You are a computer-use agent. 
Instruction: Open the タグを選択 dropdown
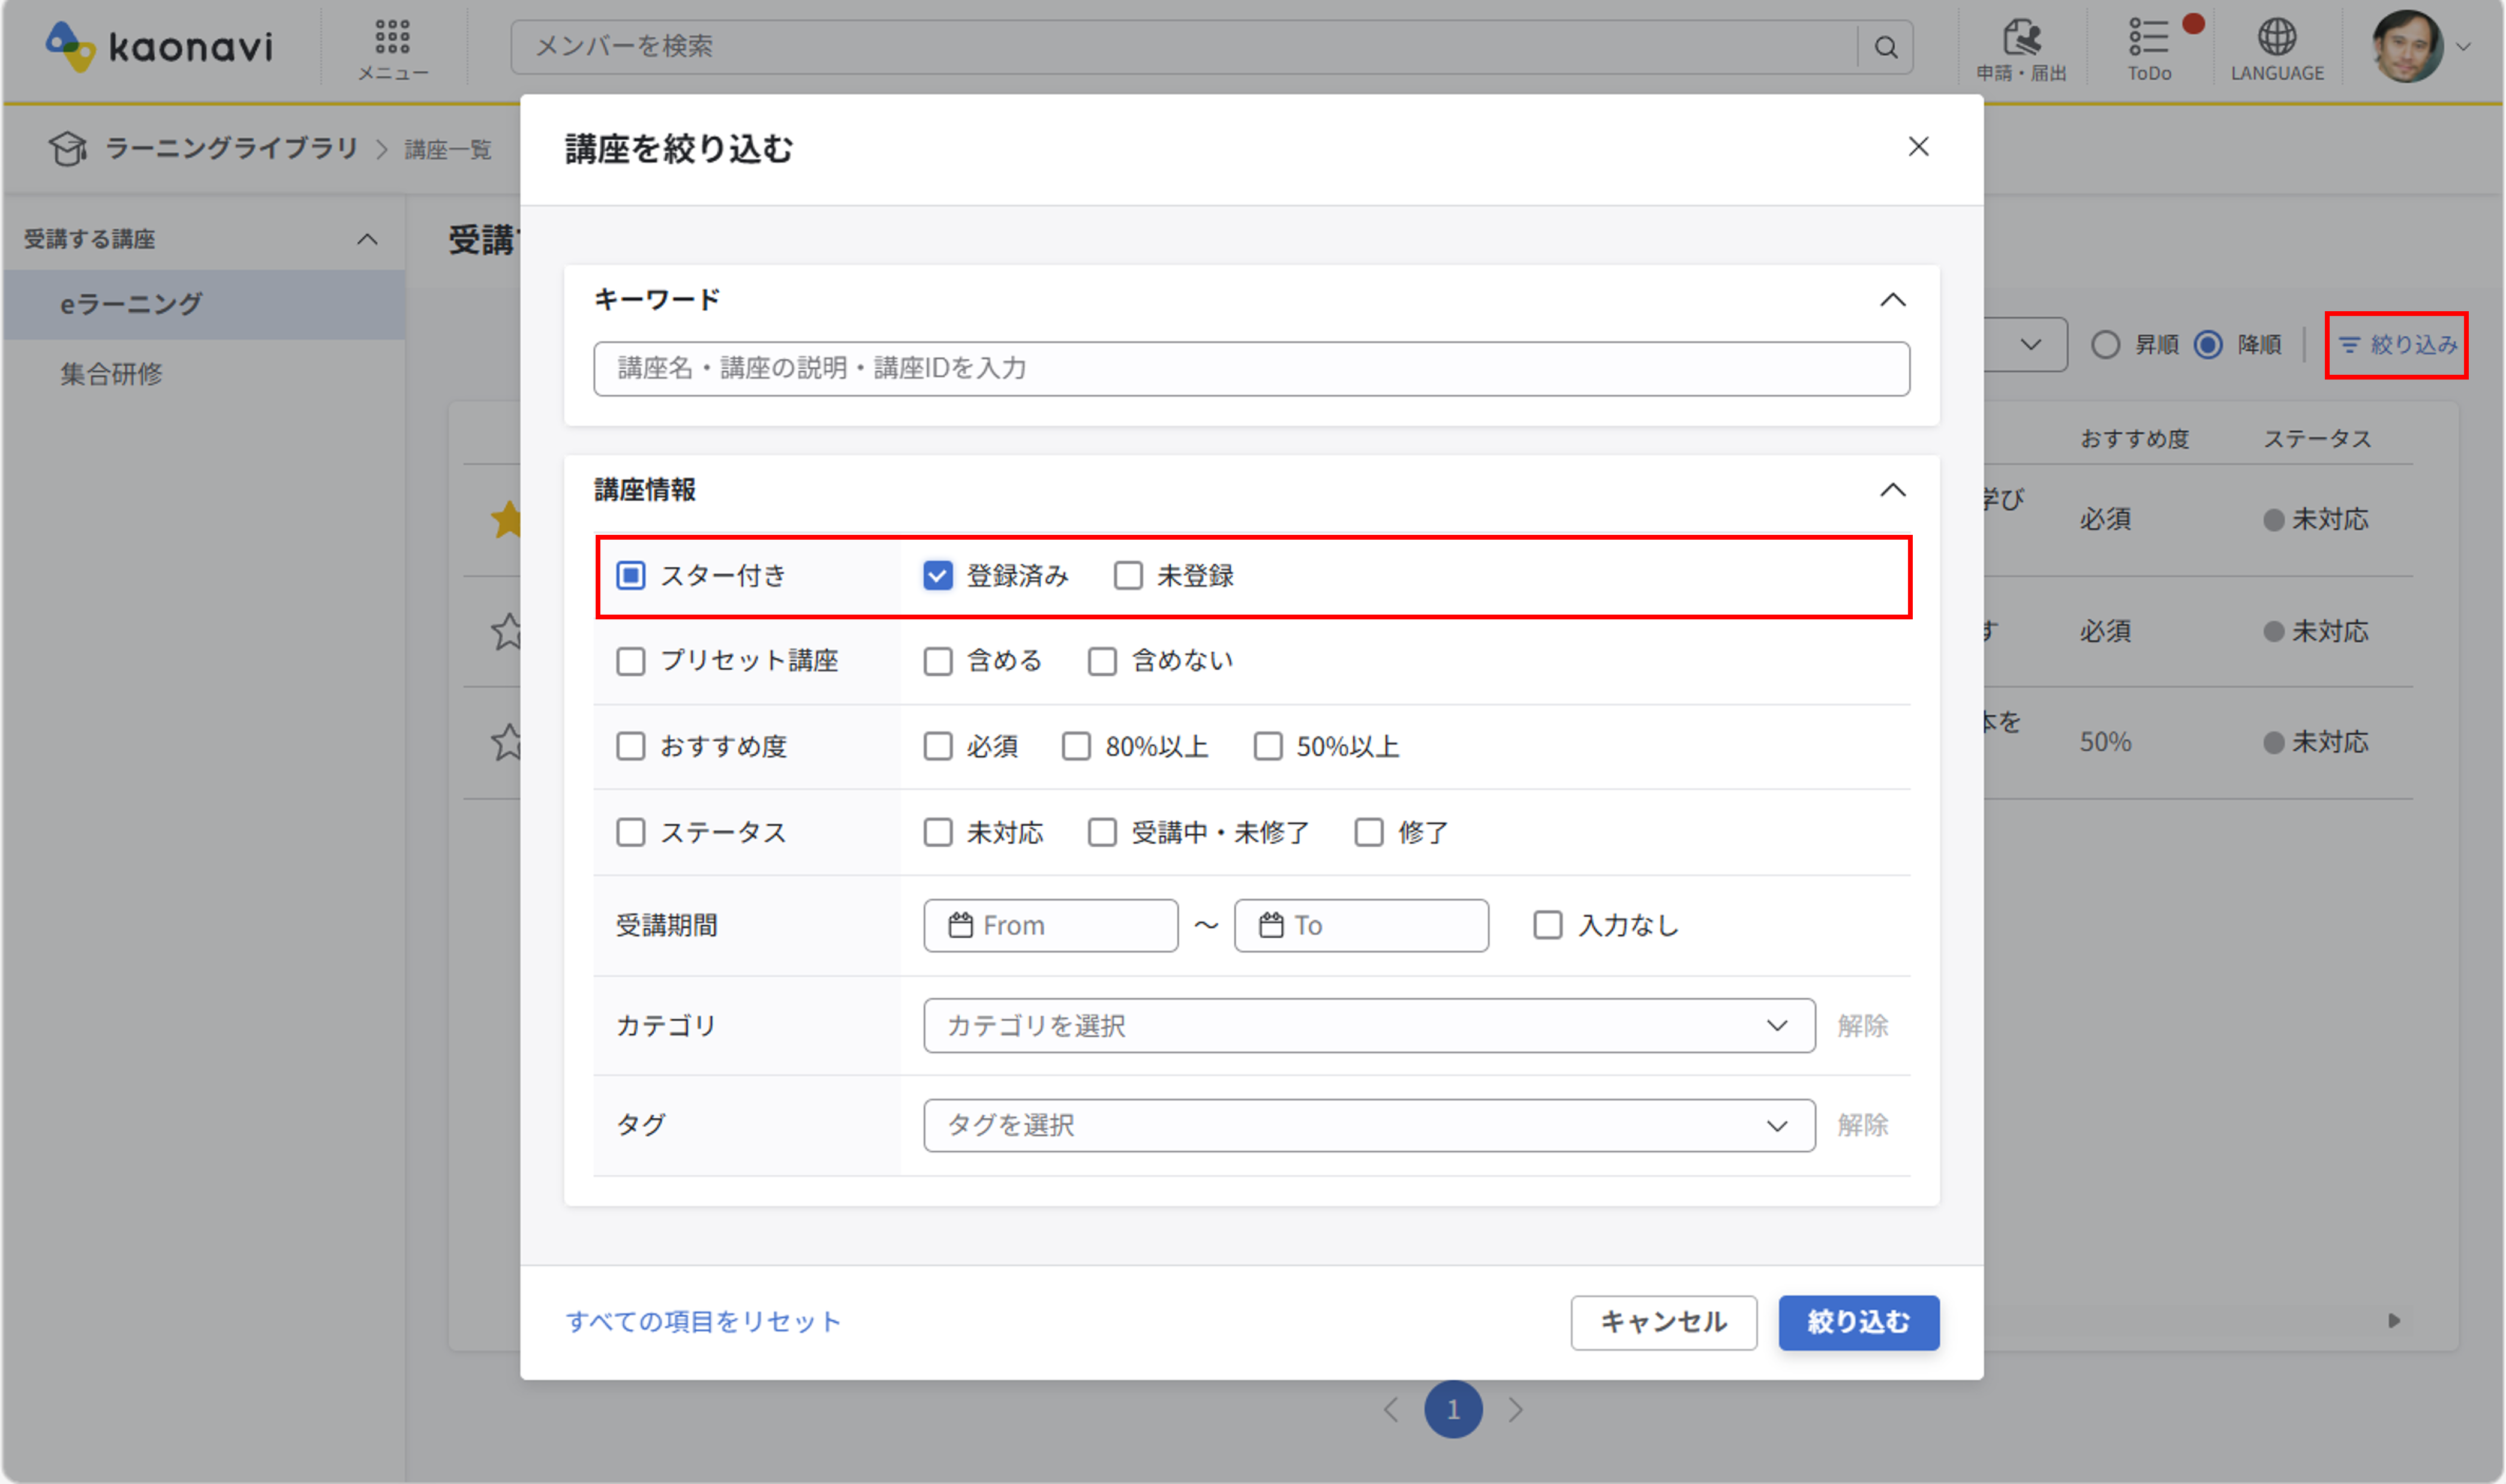1369,1126
